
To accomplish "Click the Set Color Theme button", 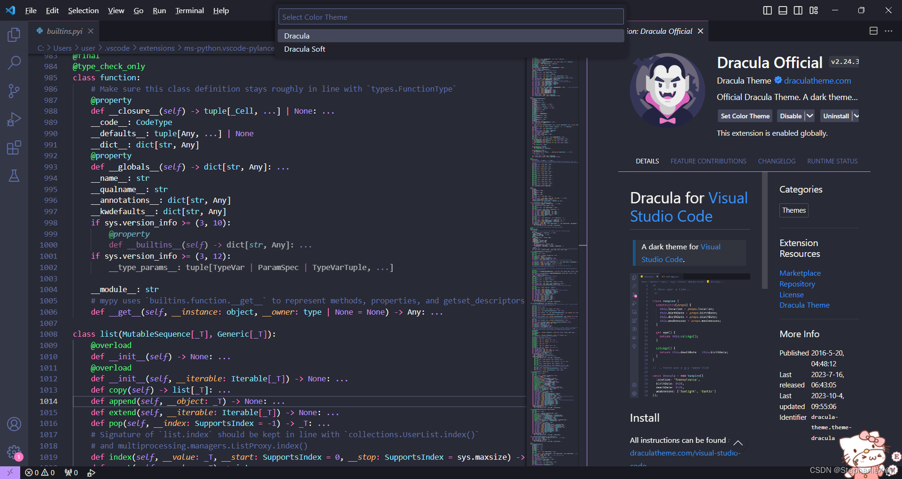I will click(745, 116).
